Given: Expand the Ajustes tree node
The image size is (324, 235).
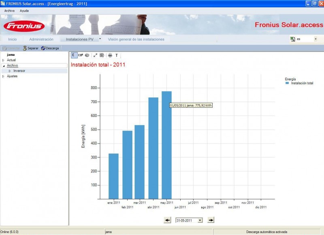Looking at the screenshot, I should 3,76.
